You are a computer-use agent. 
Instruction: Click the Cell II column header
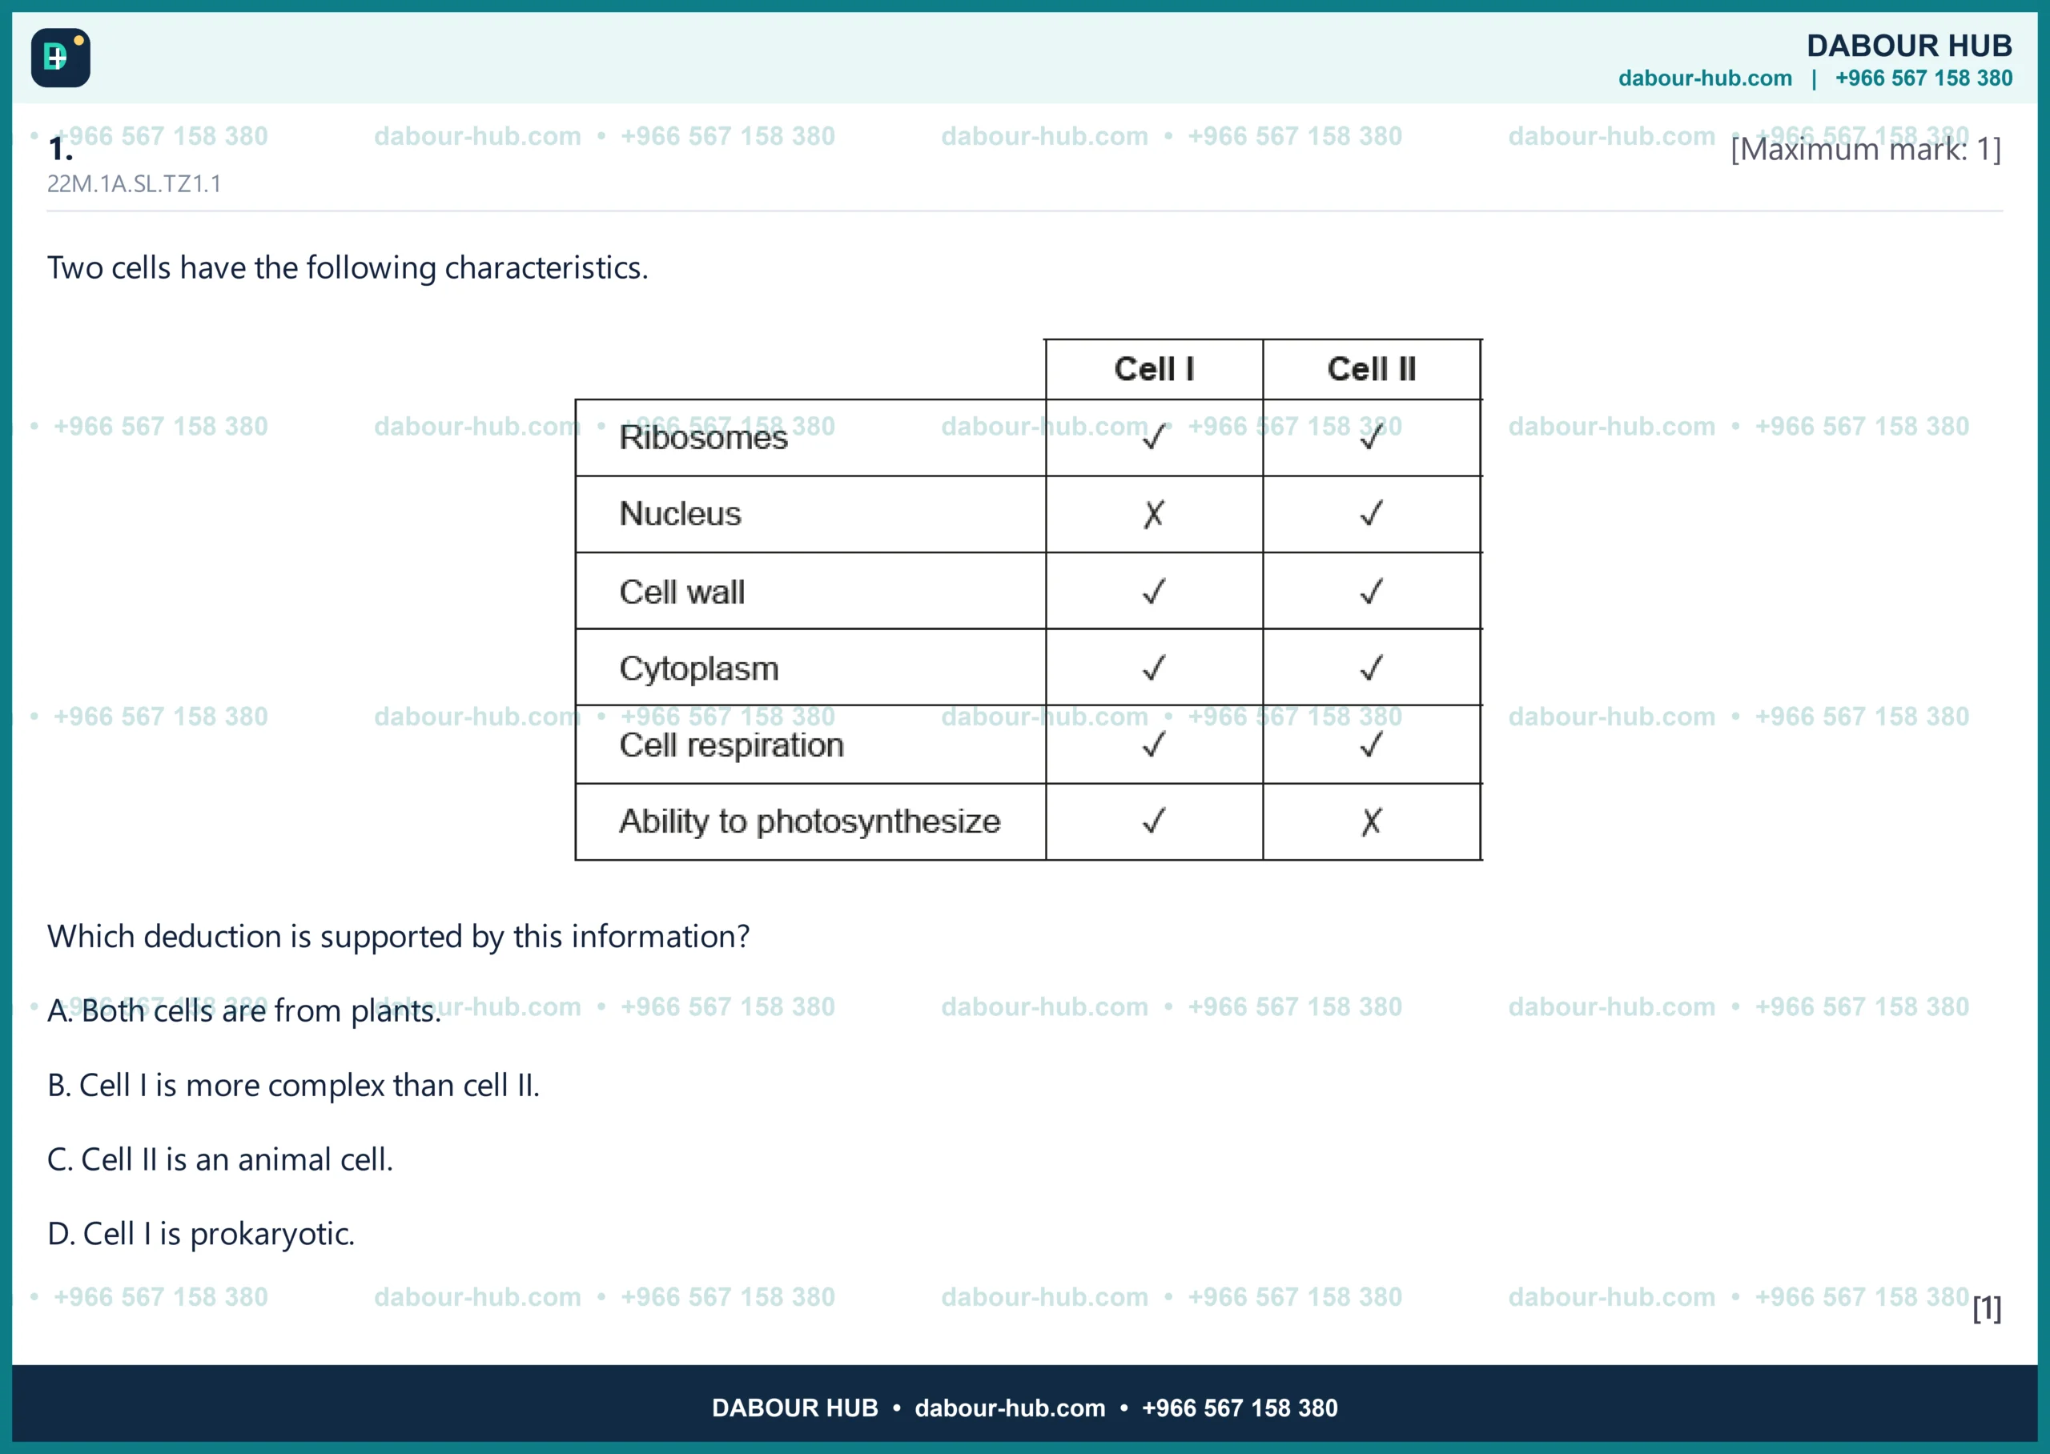coord(1372,369)
